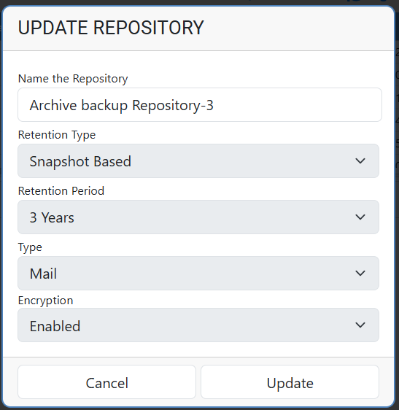Click the Retention Type chevron arrow
The width and height of the screenshot is (399, 410).
(360, 160)
